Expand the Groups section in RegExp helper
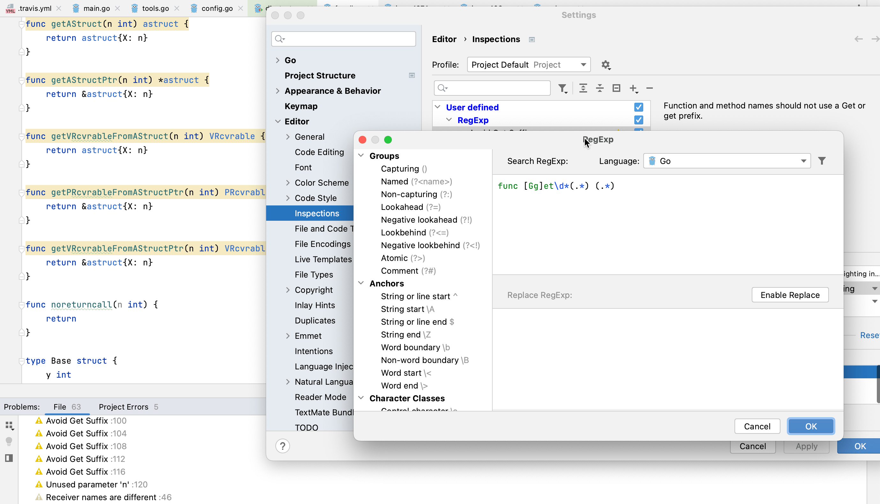 361,156
